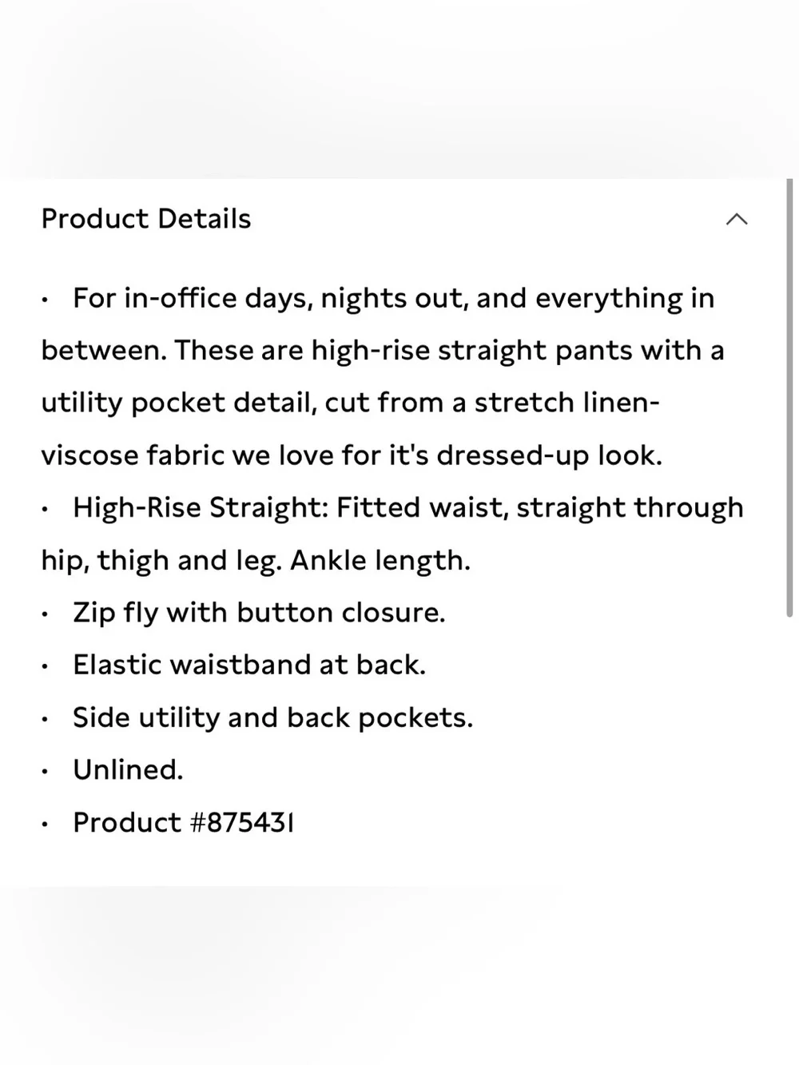The width and height of the screenshot is (799, 1065).
Task: Click the 'hip, thigh and leg. Ankle length.' line
Action: [x=256, y=561]
